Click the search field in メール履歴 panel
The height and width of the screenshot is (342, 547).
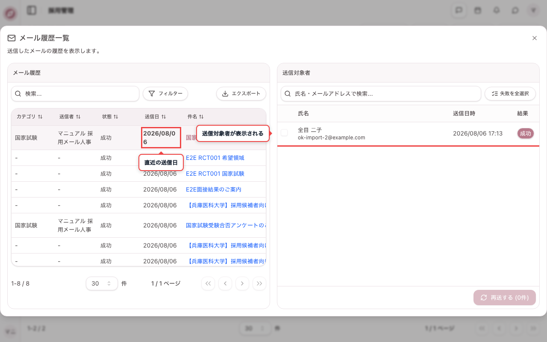(75, 94)
